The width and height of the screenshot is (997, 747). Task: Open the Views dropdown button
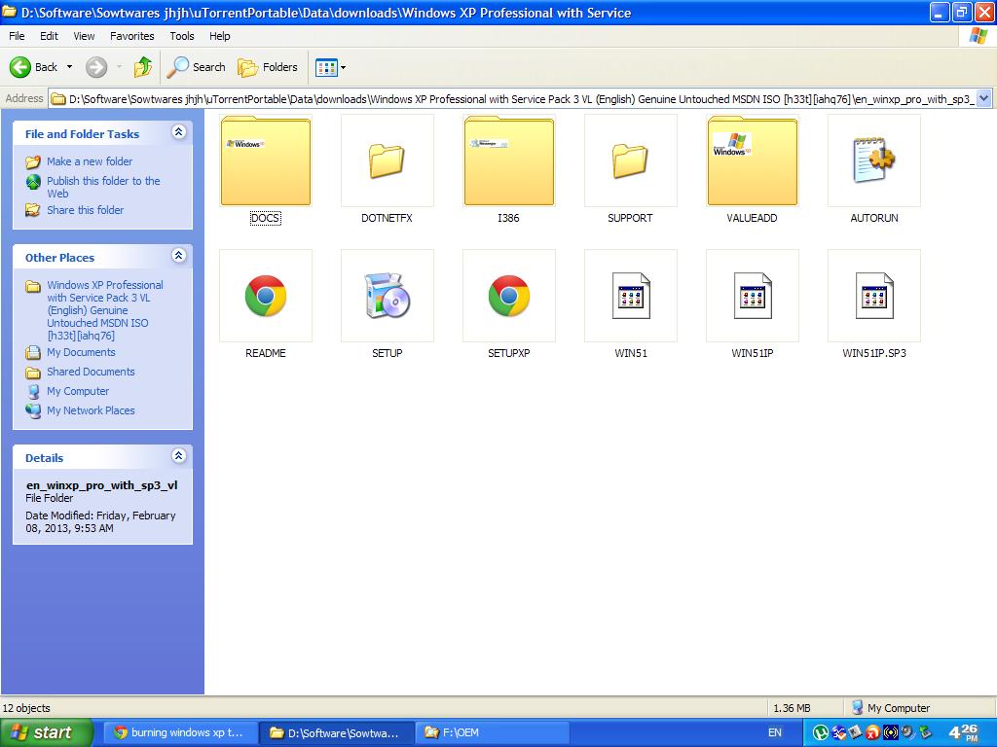tap(331, 67)
